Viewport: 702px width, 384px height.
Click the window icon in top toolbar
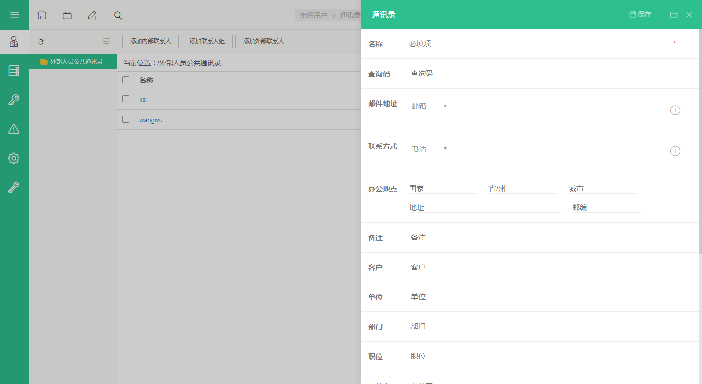[67, 15]
